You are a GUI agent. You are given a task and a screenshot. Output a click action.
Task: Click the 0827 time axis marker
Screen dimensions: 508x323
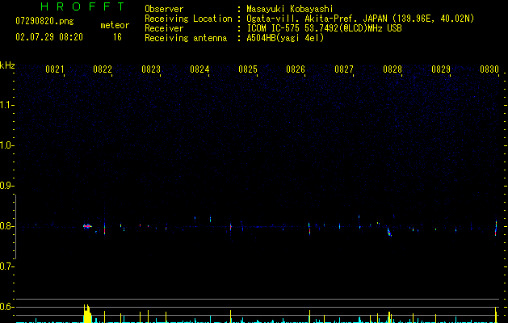[x=344, y=69]
